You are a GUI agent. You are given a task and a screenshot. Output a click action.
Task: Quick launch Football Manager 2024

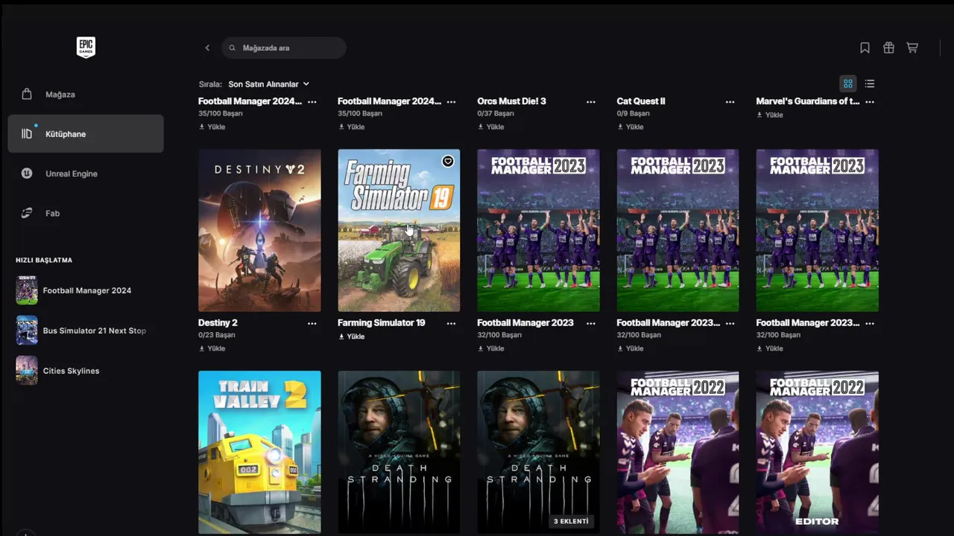point(86,290)
